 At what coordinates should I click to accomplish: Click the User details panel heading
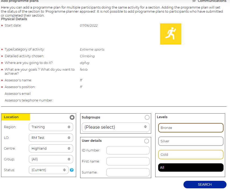[x=92, y=140]
